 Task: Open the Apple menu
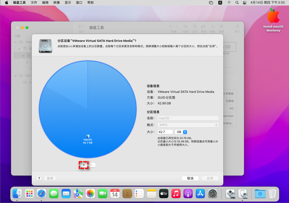tap(7, 3)
